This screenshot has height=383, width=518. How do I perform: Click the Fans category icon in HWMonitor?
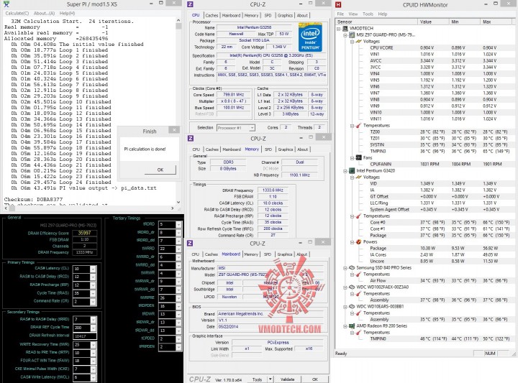pos(359,157)
